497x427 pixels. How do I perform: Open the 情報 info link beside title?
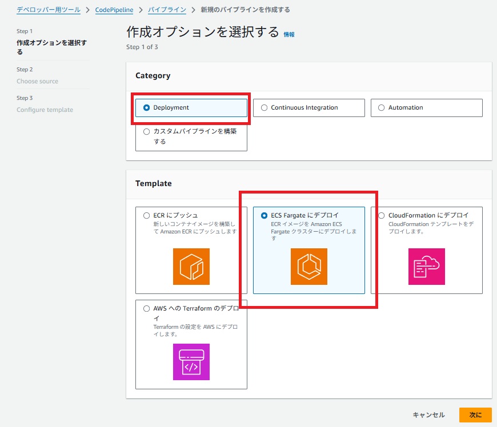pyautogui.click(x=288, y=34)
